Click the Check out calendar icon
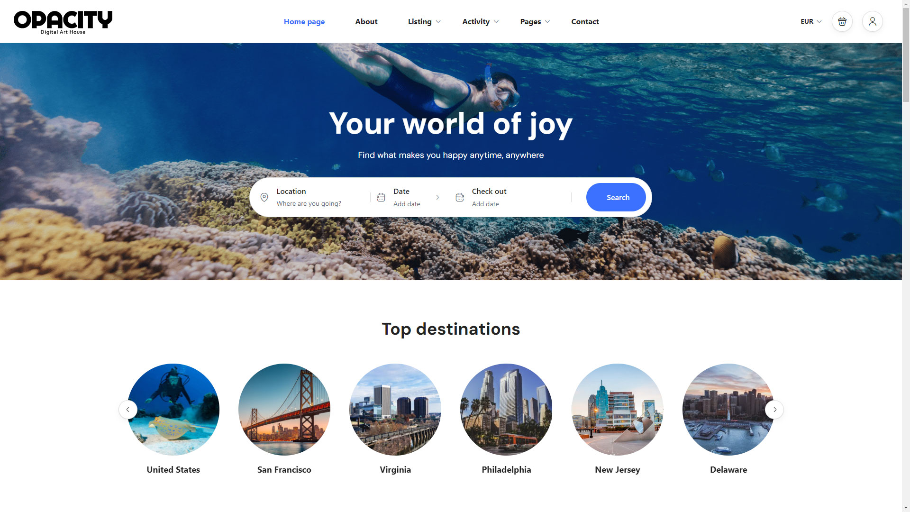 (x=459, y=197)
